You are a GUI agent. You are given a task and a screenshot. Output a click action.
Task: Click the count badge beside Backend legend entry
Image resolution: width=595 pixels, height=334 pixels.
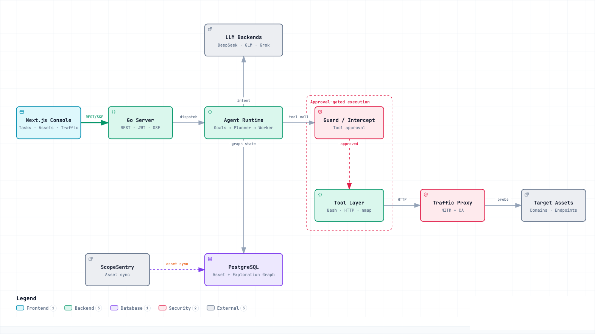(99, 308)
